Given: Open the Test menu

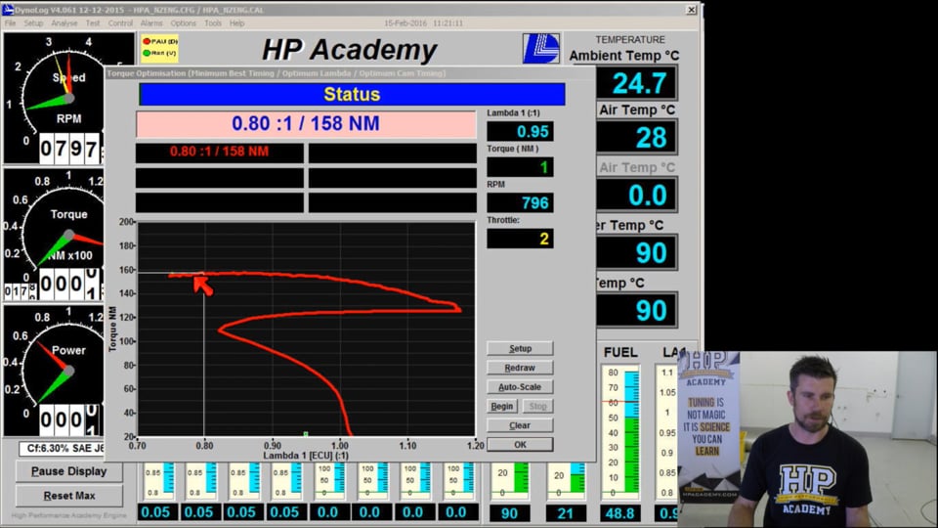Looking at the screenshot, I should click(93, 23).
